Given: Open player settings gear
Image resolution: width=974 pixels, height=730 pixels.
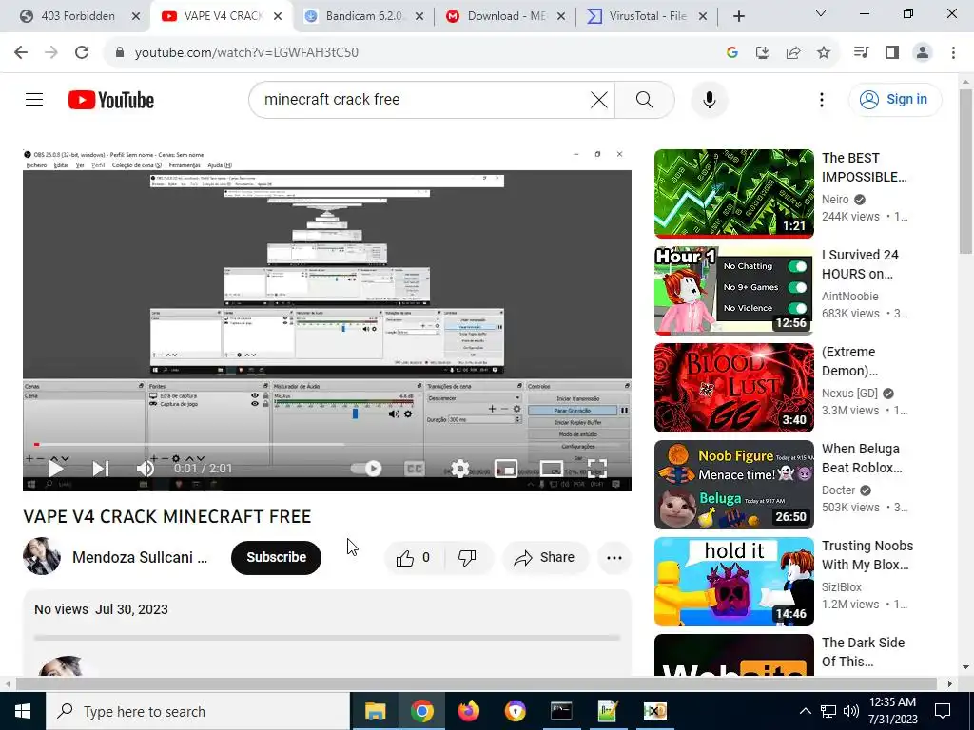Looking at the screenshot, I should (459, 469).
